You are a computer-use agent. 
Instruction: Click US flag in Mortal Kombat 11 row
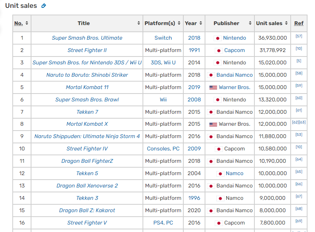click(x=213, y=88)
